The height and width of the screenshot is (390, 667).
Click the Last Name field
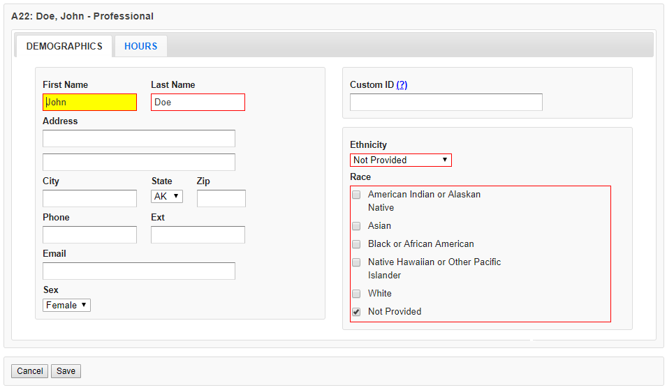click(198, 103)
